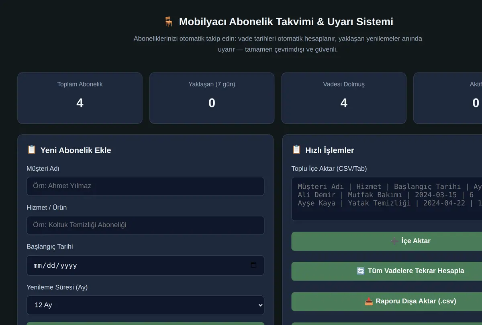The width and height of the screenshot is (482, 325).
Task: Click the chair icon beside the page title
Action: [x=169, y=22]
